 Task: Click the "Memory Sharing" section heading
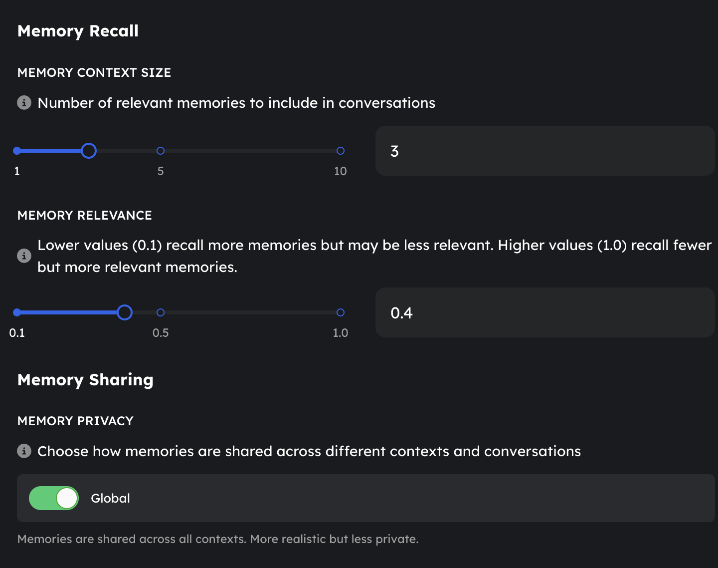(85, 380)
